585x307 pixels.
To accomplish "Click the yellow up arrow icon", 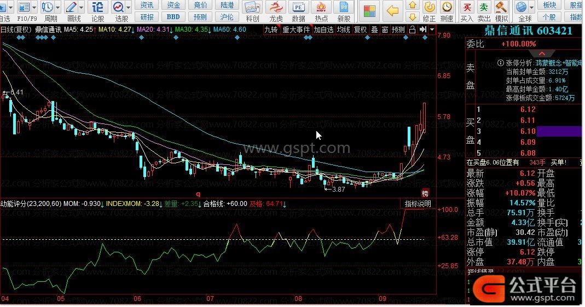I will point(413,5).
